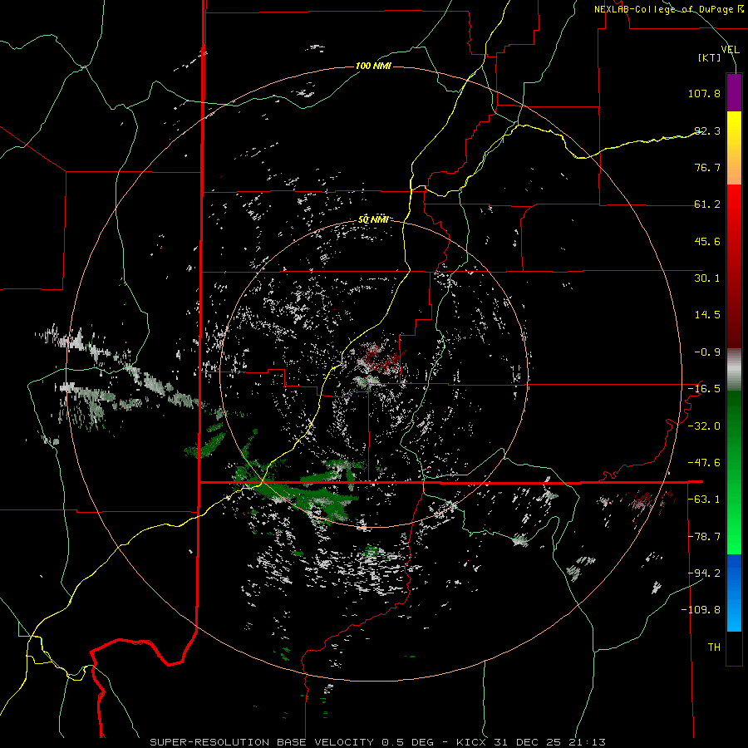This screenshot has height=748, width=748.
Task: Click the -78.7 velocity scale value
Action: 704,537
